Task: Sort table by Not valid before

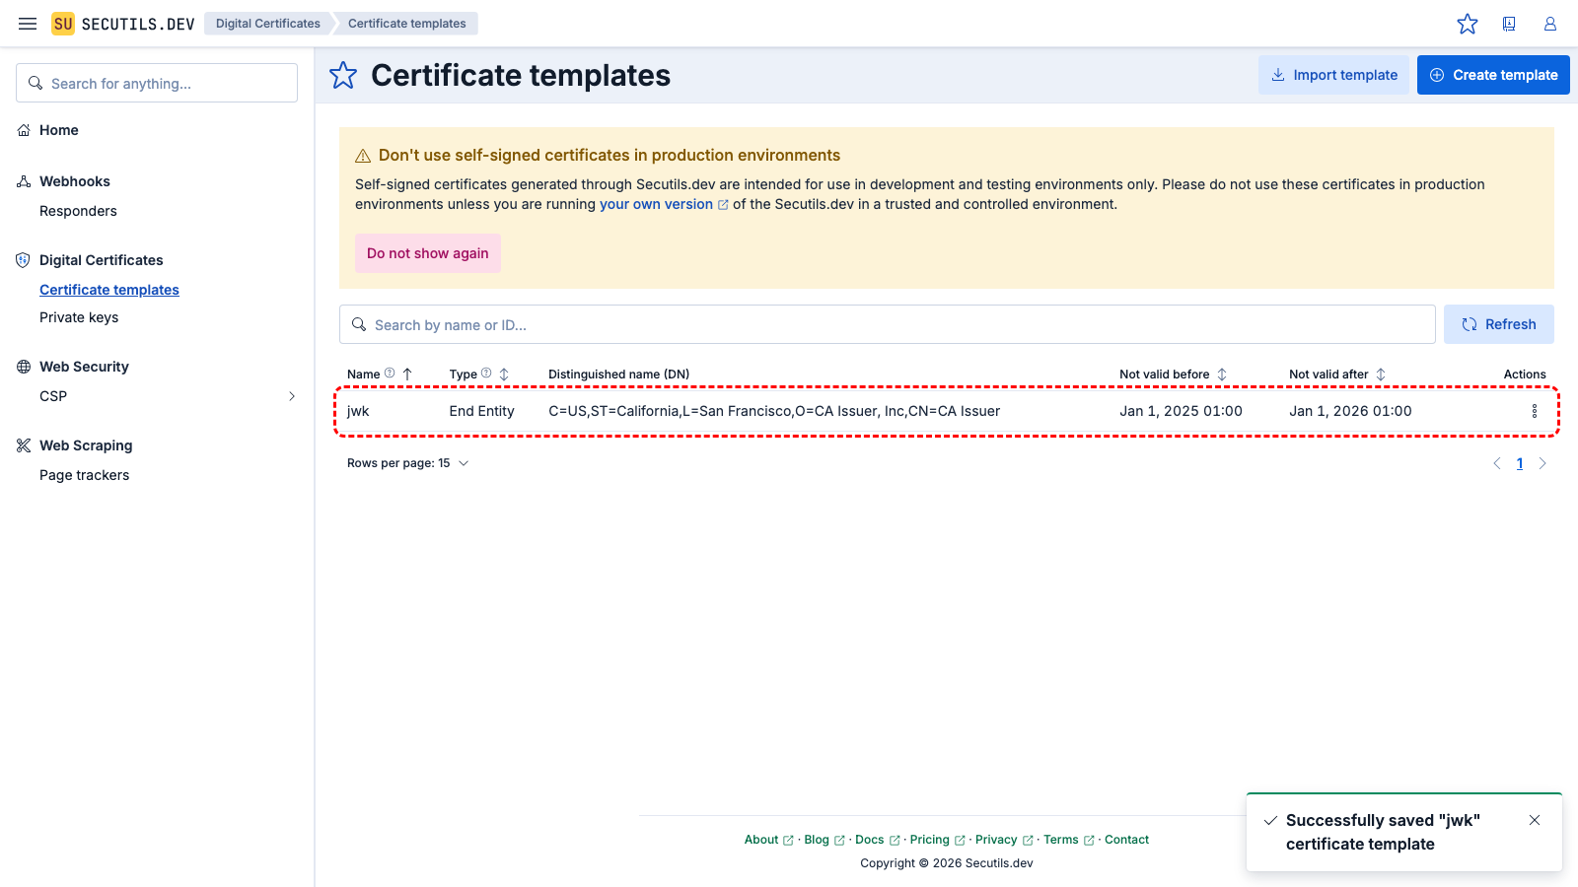Action: pos(1222,375)
